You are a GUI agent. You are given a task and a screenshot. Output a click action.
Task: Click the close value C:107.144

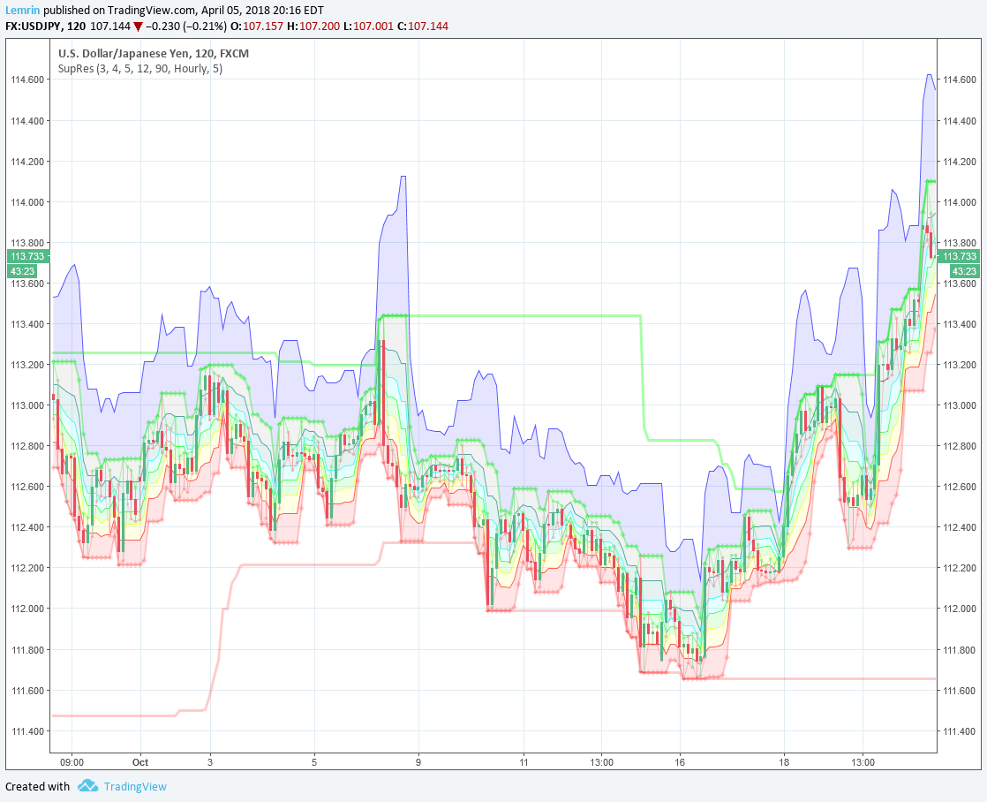point(423,26)
